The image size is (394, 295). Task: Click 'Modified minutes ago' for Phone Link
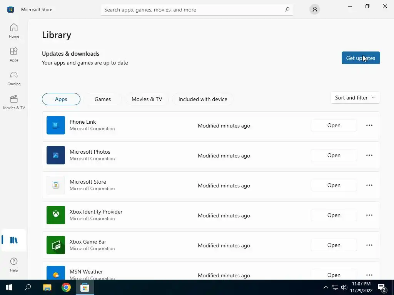224,126
